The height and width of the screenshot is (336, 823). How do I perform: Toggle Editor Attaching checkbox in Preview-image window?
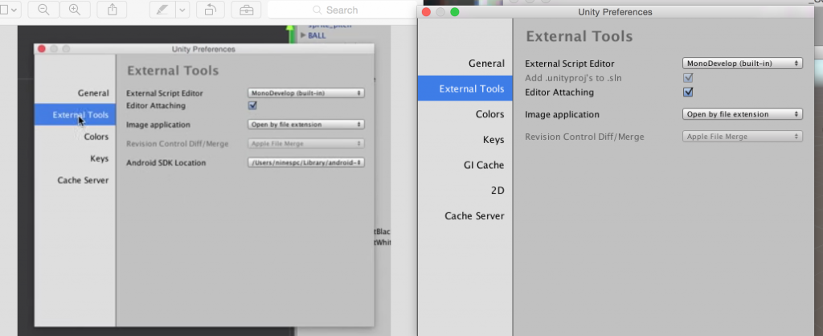point(252,105)
